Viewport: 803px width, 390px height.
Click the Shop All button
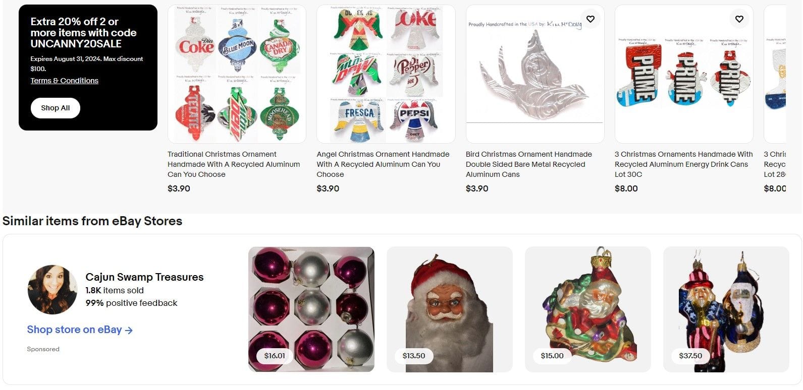tap(56, 108)
